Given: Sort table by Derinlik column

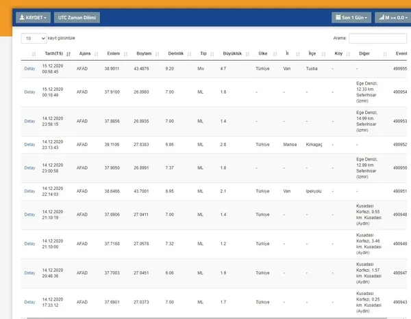Looking at the screenshot, I should pos(175,53).
